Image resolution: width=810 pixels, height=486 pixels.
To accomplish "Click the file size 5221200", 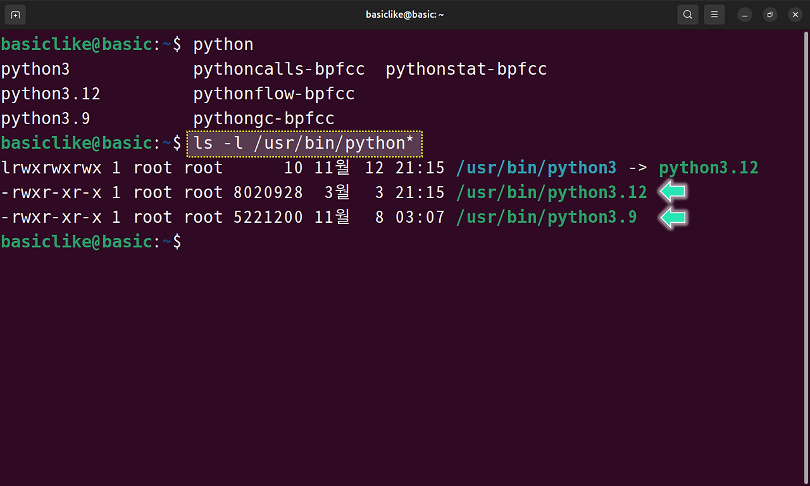I will click(x=268, y=218).
